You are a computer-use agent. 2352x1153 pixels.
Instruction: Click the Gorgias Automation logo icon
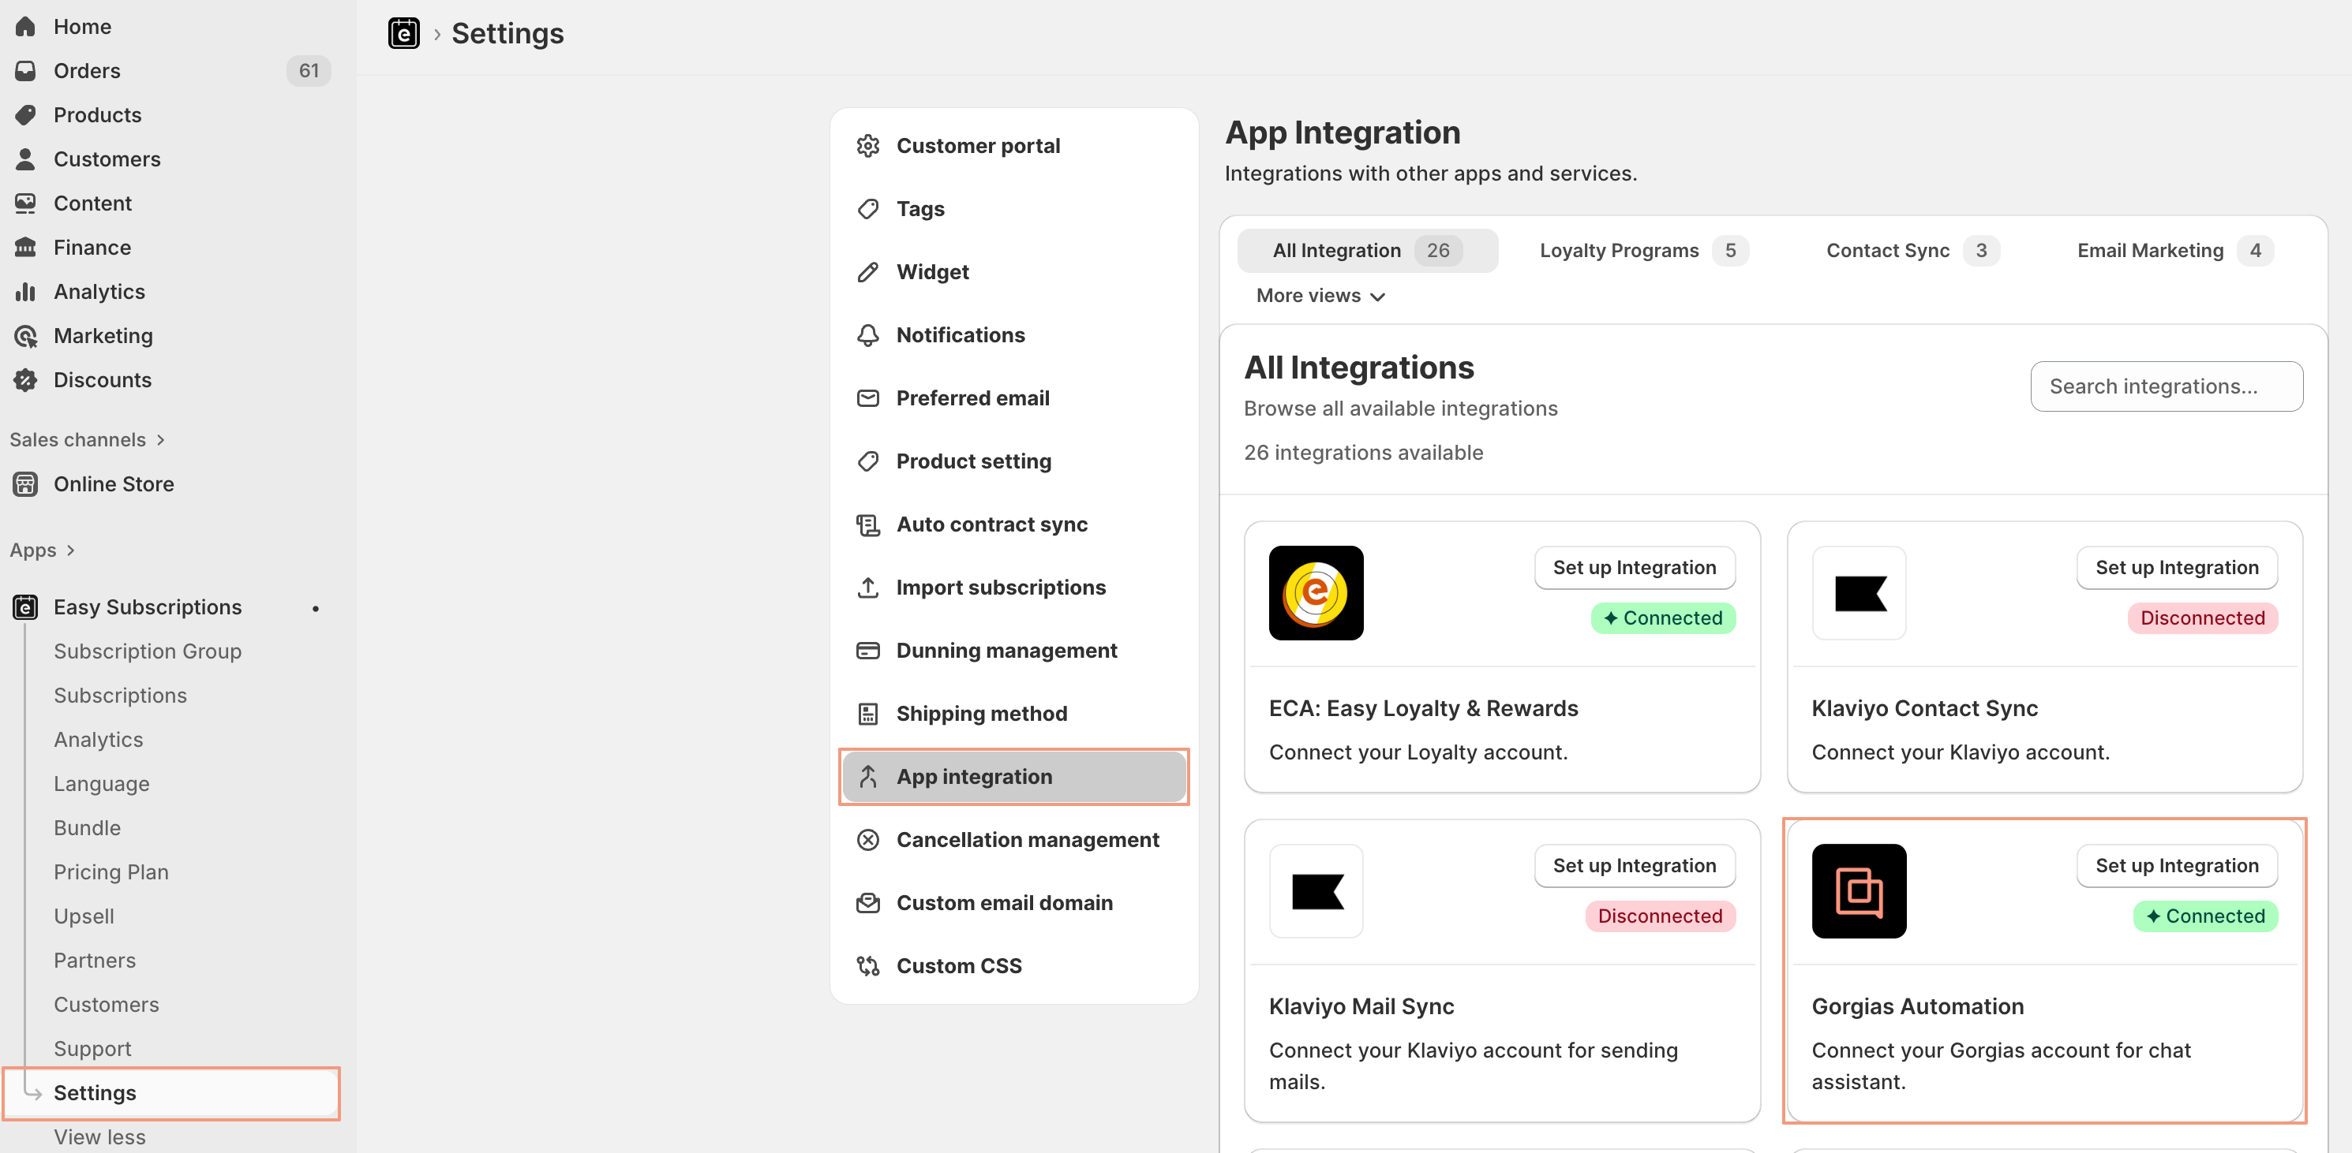point(1858,891)
